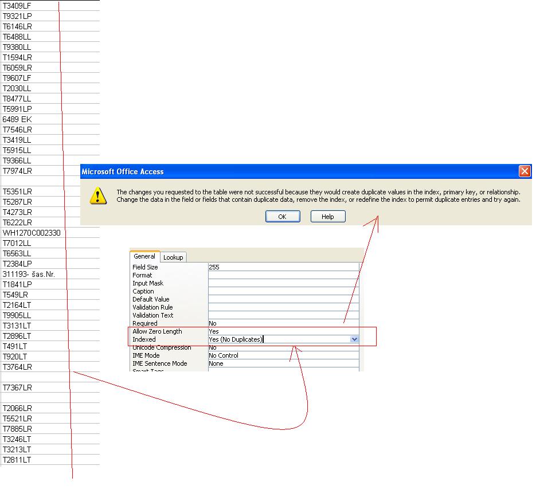Select cell T4273LR in the list
This screenshot has width=536, height=501.
point(41,212)
